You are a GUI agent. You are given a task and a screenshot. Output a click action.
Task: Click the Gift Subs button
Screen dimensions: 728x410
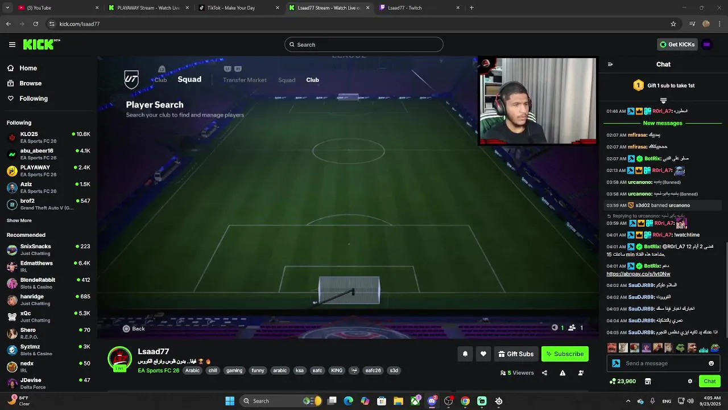click(516, 354)
